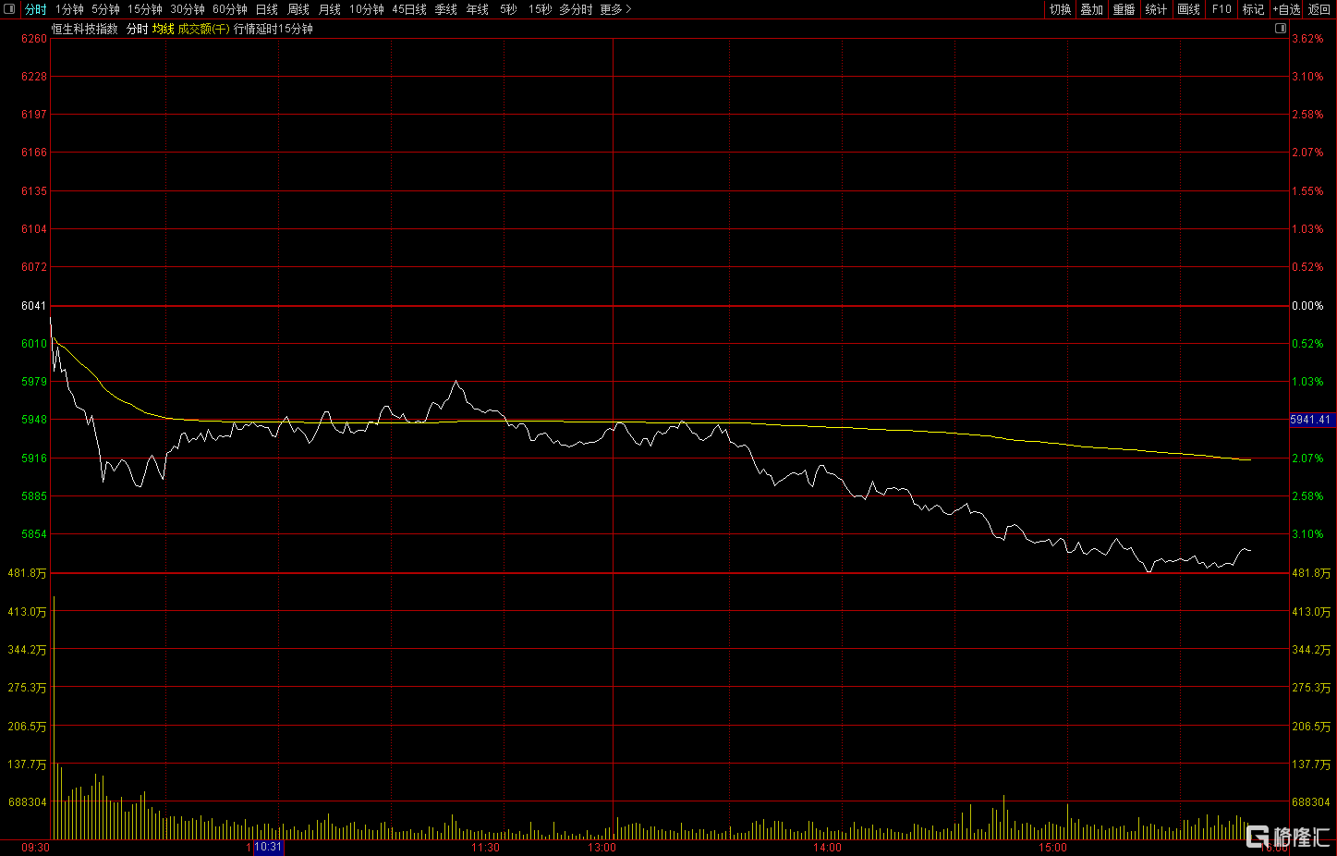Open 统计 statistics tool

pos(1156,9)
